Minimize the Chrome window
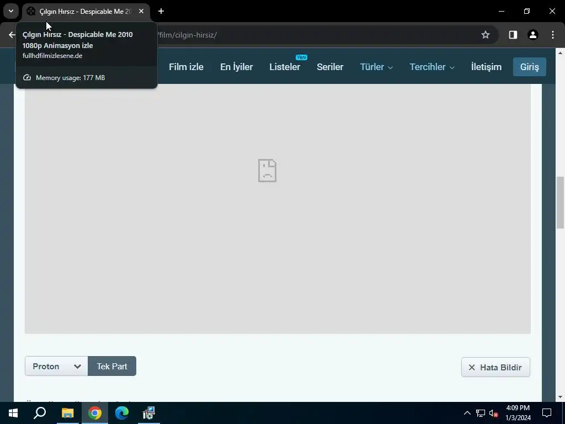Viewport: 565px width, 424px height. 501,11
